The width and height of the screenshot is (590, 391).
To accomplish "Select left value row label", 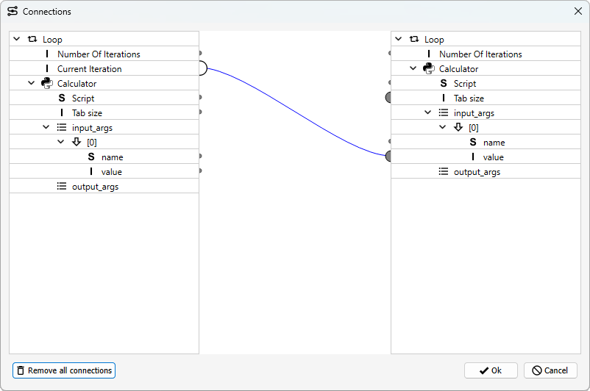I will pos(111,172).
